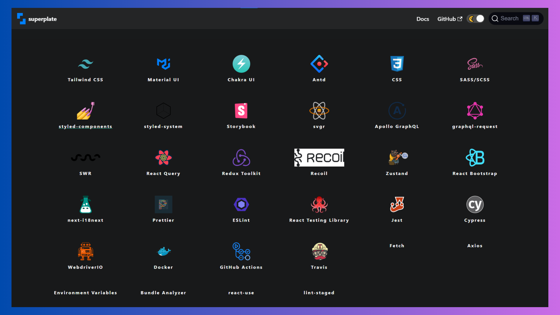Open the GitHub Actions workflow icon

[x=241, y=251]
